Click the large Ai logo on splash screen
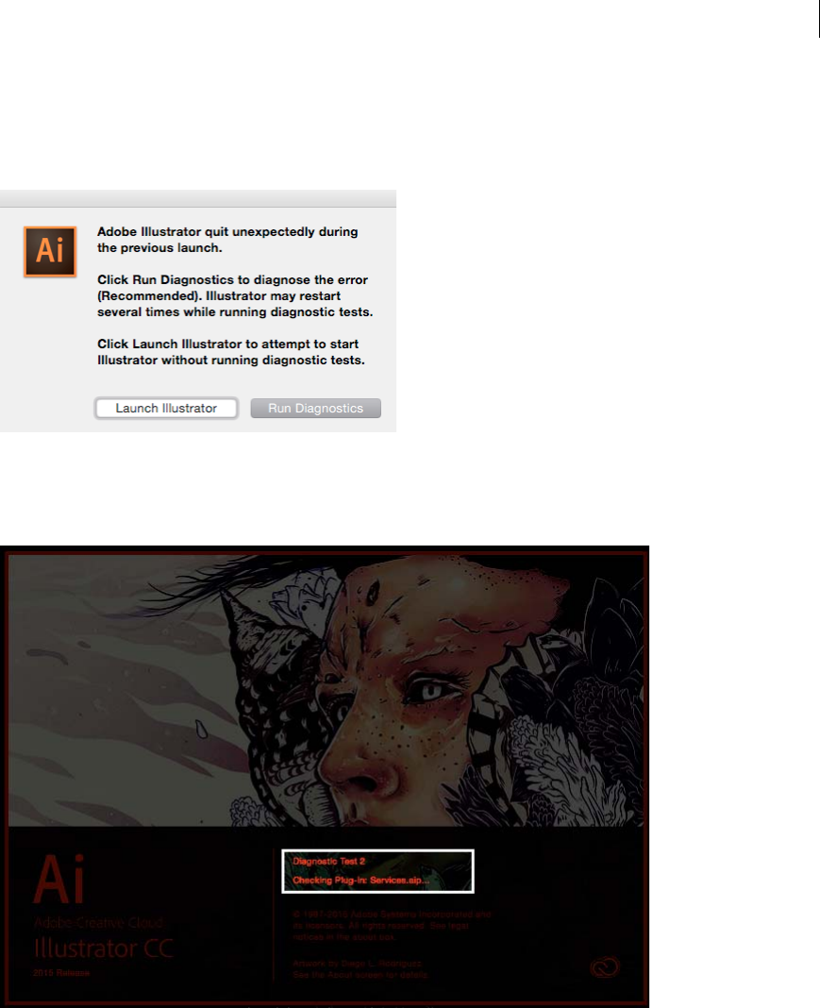The height and width of the screenshot is (1008, 820). (x=59, y=879)
